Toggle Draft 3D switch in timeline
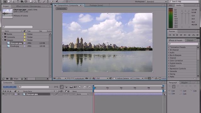 (x=66, y=87)
